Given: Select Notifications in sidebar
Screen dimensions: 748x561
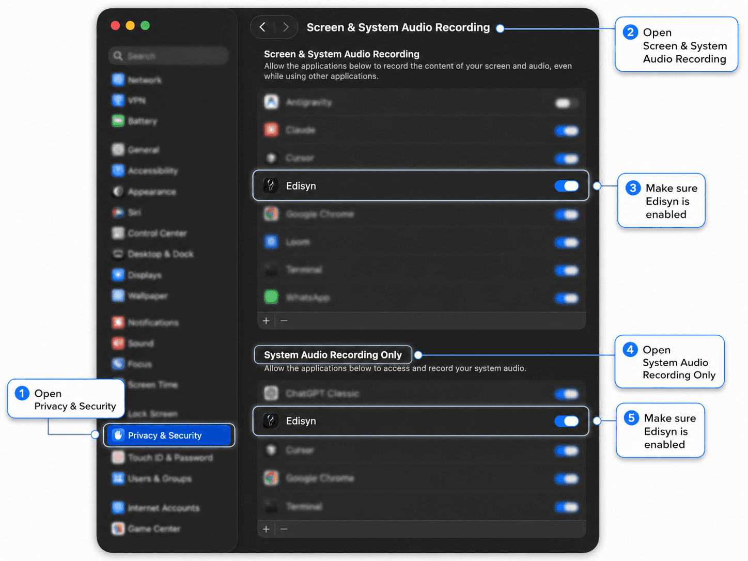Looking at the screenshot, I should [x=145, y=322].
